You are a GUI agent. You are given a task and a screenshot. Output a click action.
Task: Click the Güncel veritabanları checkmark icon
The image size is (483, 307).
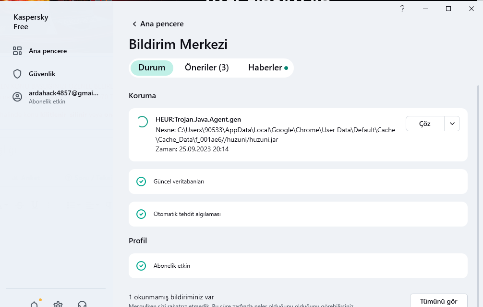click(x=141, y=182)
